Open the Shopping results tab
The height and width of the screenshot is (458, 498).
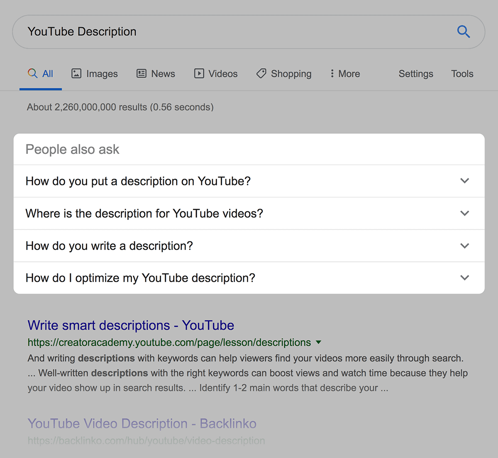284,74
